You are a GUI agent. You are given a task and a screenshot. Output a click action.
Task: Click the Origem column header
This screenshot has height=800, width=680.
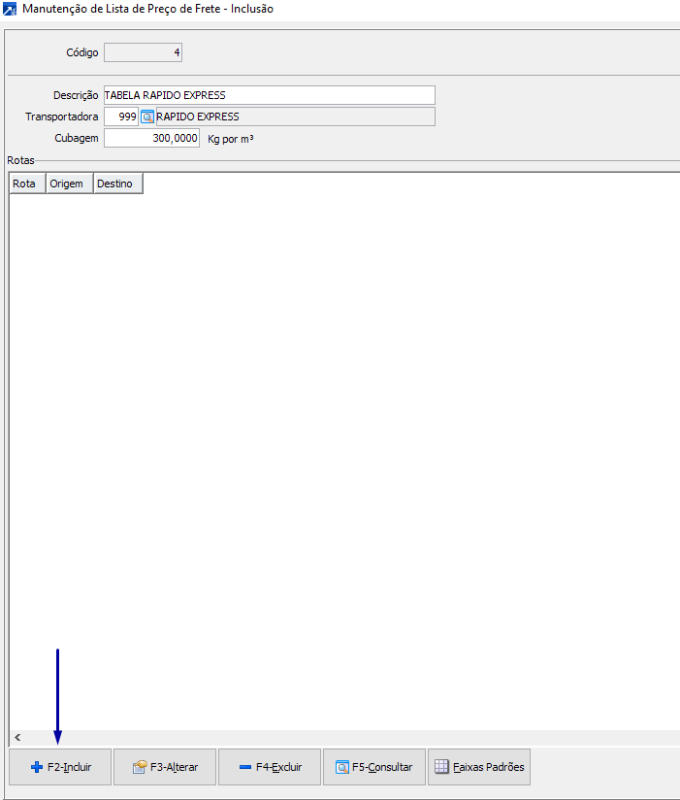click(69, 183)
